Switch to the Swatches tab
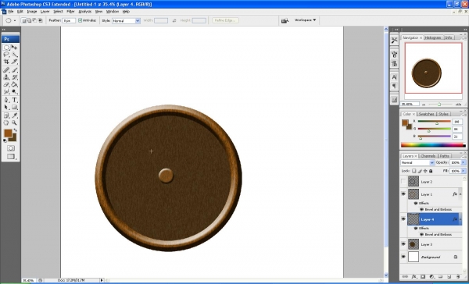Screen dimensions: 469x284 tap(426, 114)
